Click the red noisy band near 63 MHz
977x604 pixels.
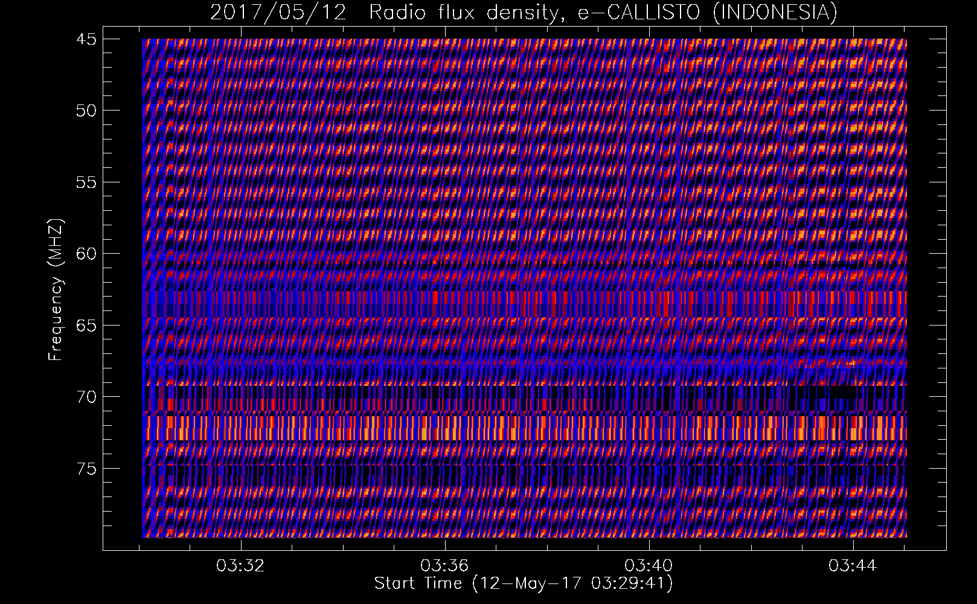pos(524,304)
